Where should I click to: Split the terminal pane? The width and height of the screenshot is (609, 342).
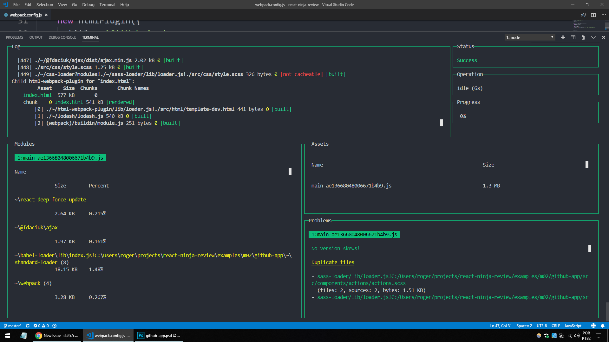573,37
